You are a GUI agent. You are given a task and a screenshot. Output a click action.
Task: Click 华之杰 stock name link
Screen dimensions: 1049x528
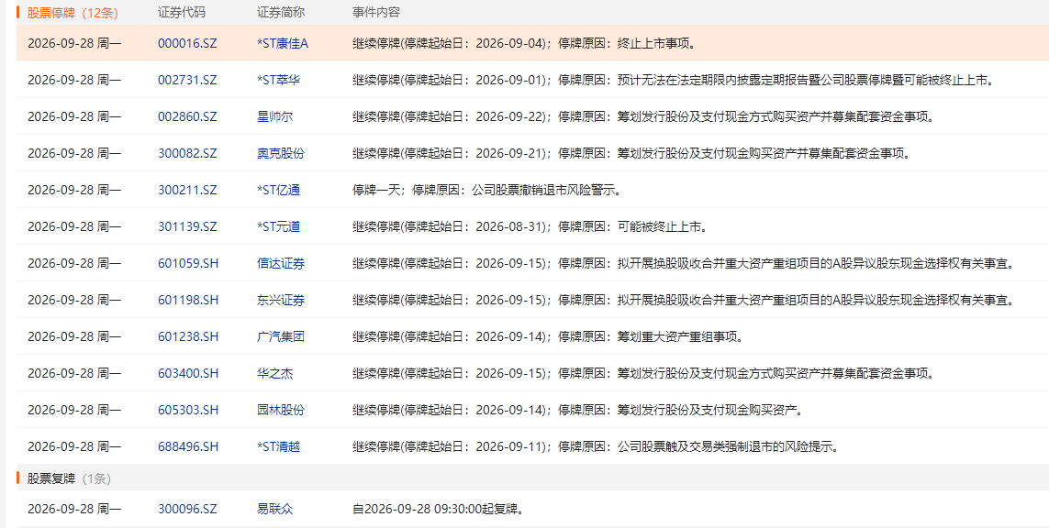pyautogui.click(x=275, y=373)
